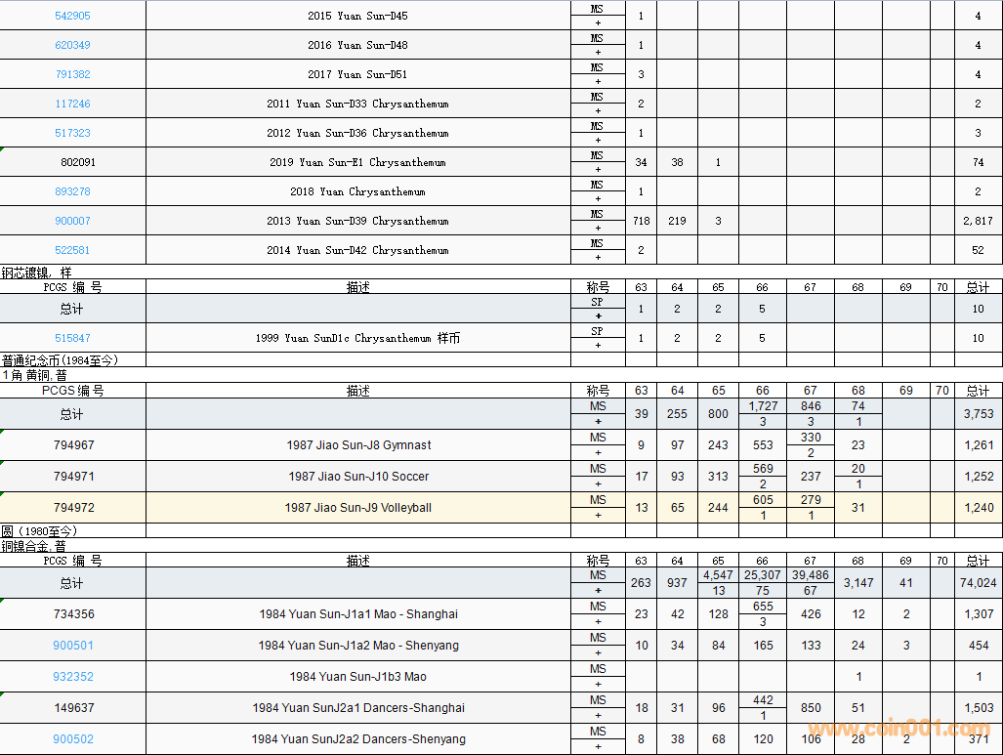Open the 515847 sample coin link

tap(72, 338)
